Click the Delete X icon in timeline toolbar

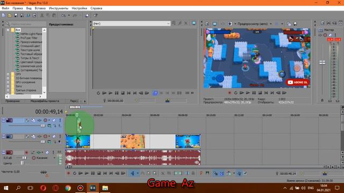point(162,173)
